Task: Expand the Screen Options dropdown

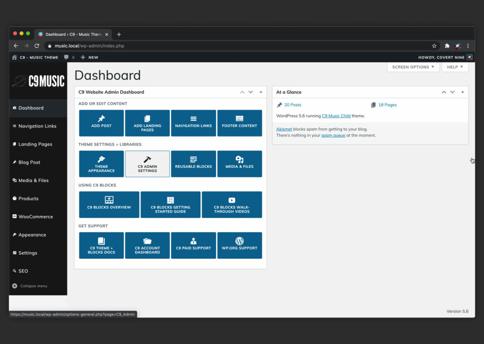Action: (413, 67)
